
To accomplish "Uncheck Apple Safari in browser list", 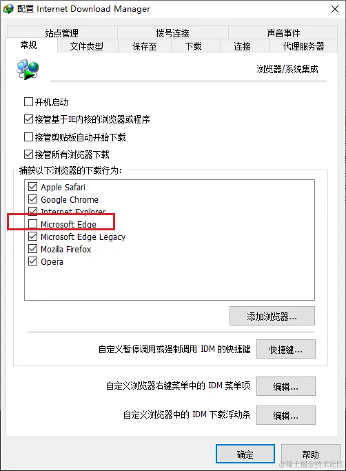I will point(32,186).
